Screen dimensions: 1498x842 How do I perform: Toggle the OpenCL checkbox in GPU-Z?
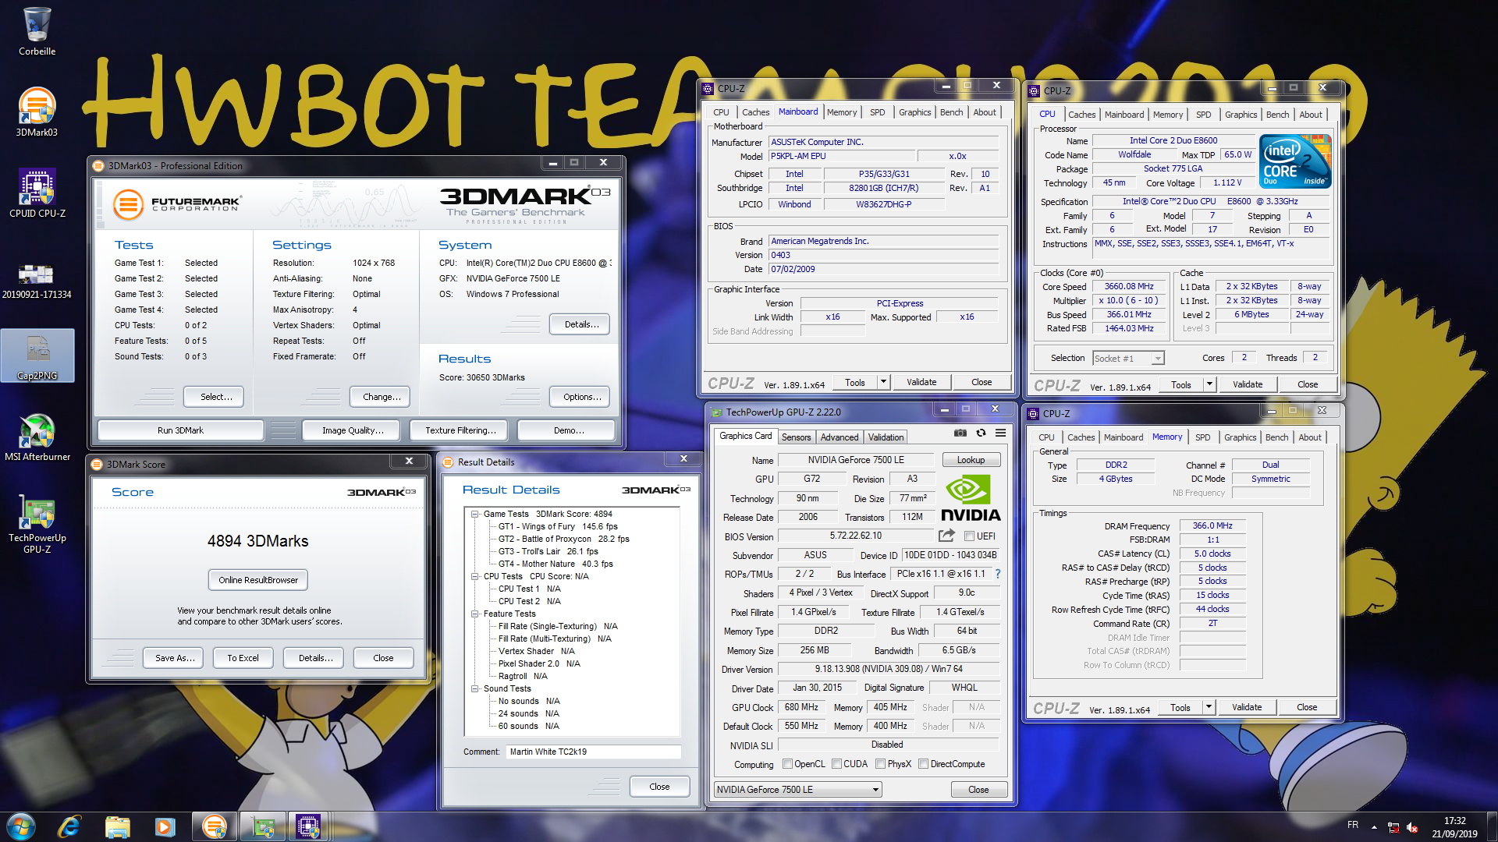(x=787, y=764)
